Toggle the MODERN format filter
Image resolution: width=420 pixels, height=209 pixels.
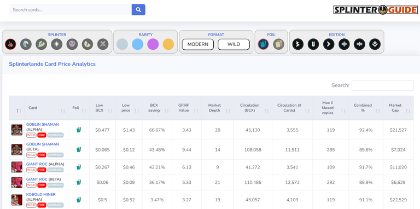(197, 44)
